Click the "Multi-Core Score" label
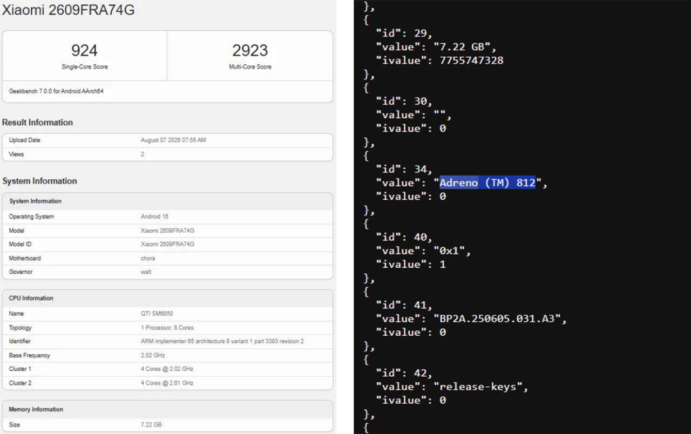Viewport: 691px width, 434px height. 250,67
